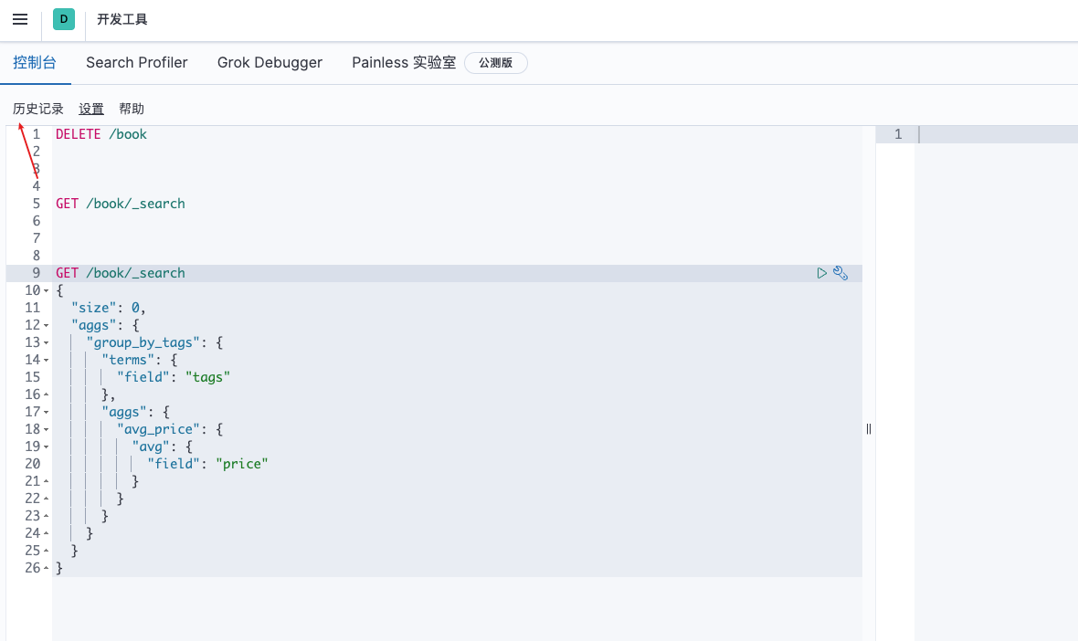
Task: Open 历史记录 history panel
Action: pos(38,109)
